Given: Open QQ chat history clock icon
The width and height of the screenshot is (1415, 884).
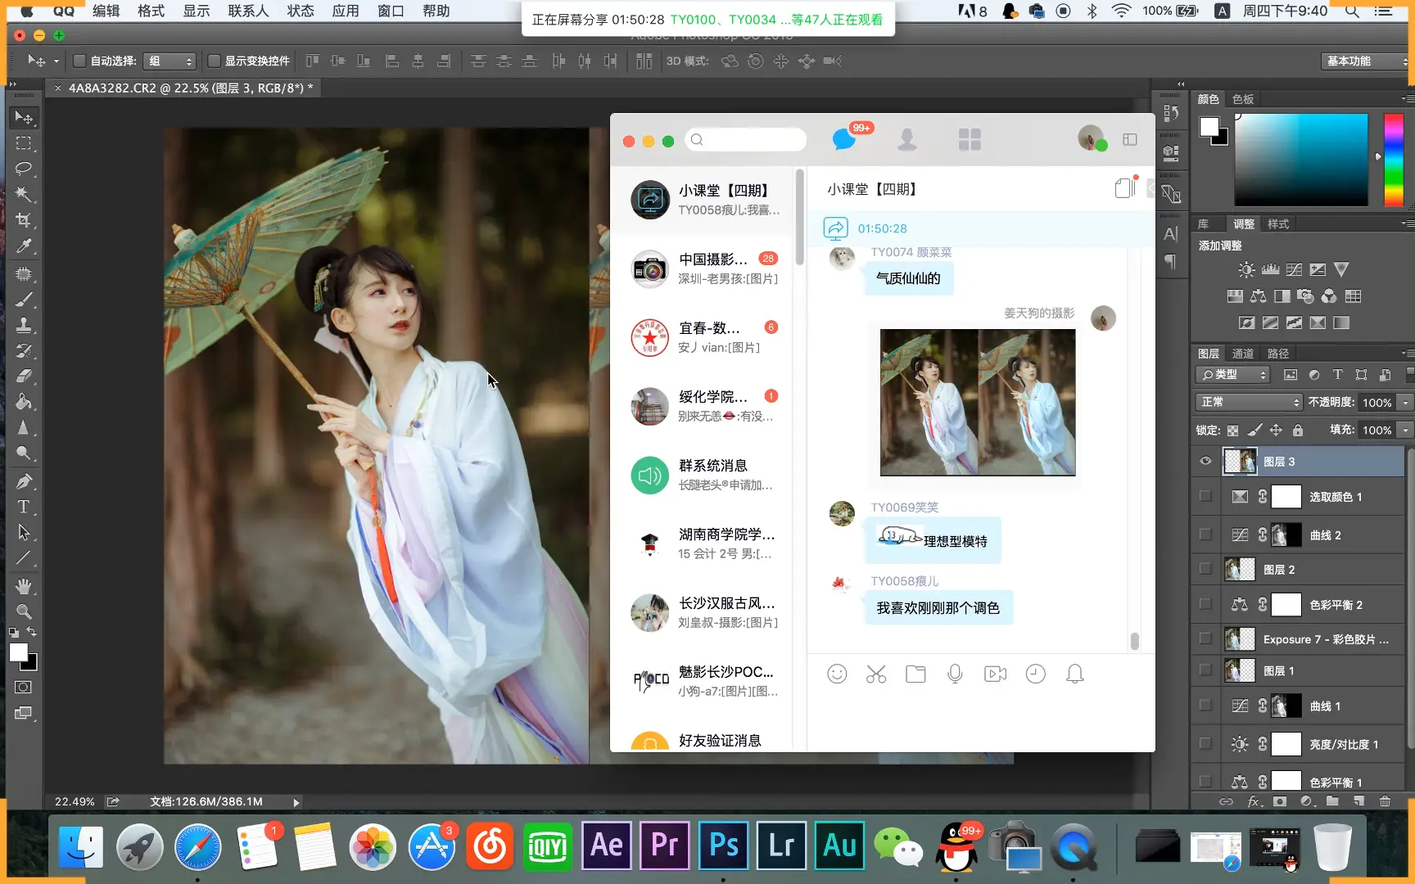Looking at the screenshot, I should coord(1036,674).
